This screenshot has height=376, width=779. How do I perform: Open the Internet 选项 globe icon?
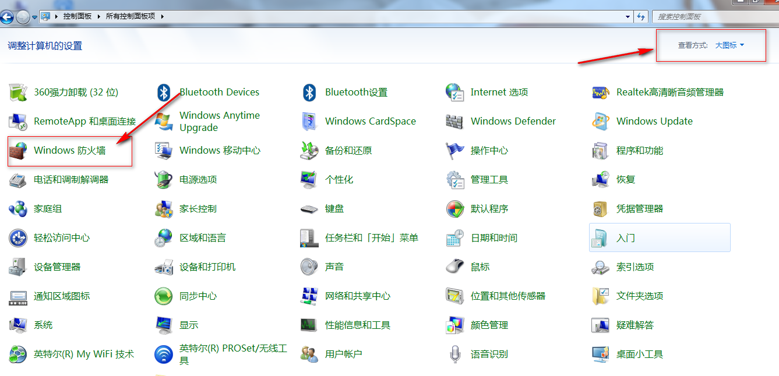click(455, 92)
